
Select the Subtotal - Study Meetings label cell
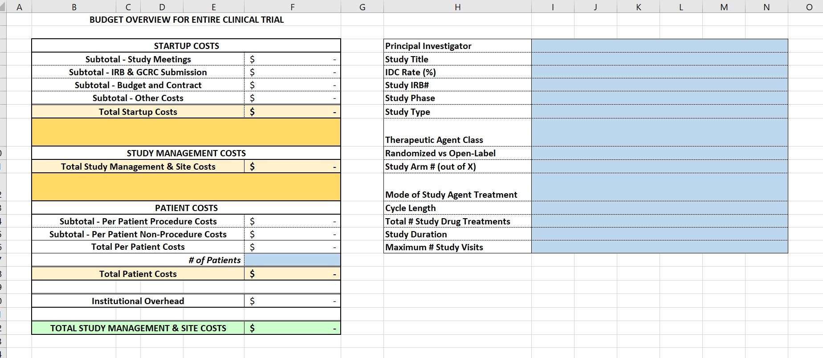click(138, 59)
